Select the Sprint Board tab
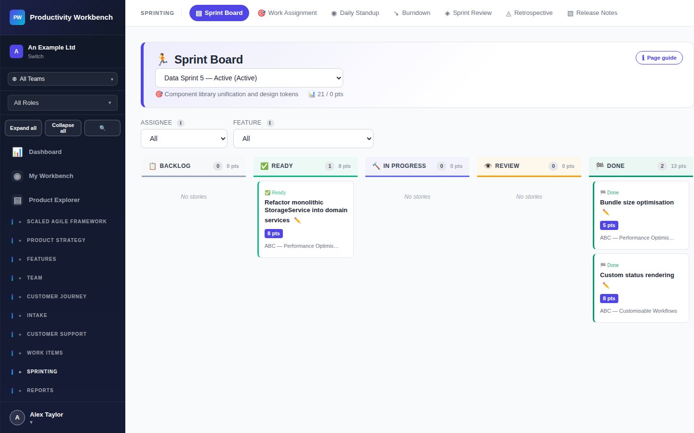694x433 pixels. (219, 13)
